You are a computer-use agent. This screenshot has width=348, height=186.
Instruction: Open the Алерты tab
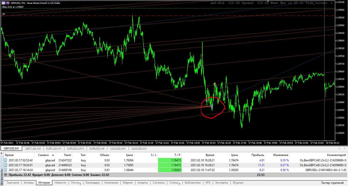pyautogui.click(x=142, y=183)
